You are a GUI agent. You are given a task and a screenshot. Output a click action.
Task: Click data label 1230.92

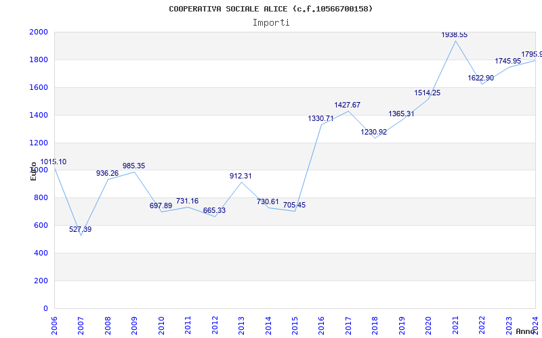point(374,132)
